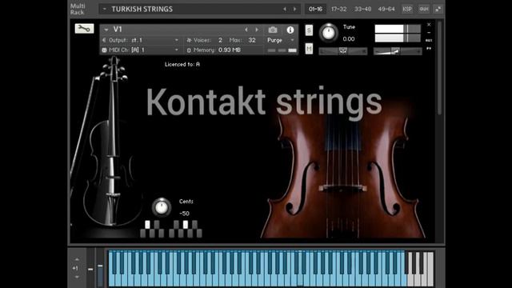512x288 pixels.
Task: Select next instrument arrow beside V1
Action: tap(257, 30)
